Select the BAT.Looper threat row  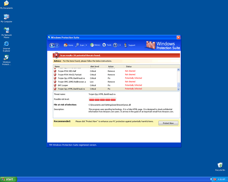pyautogui.click(x=63, y=85)
